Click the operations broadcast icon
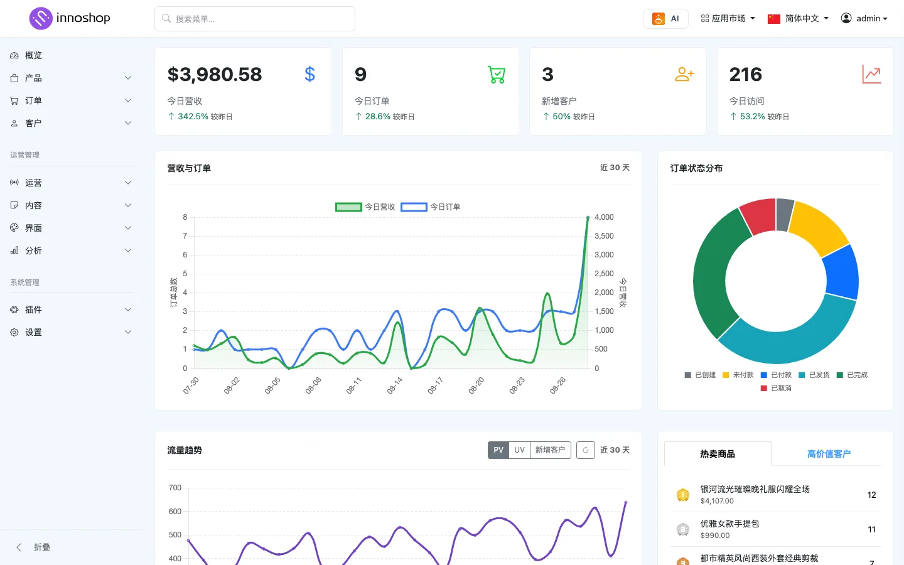 (14, 183)
